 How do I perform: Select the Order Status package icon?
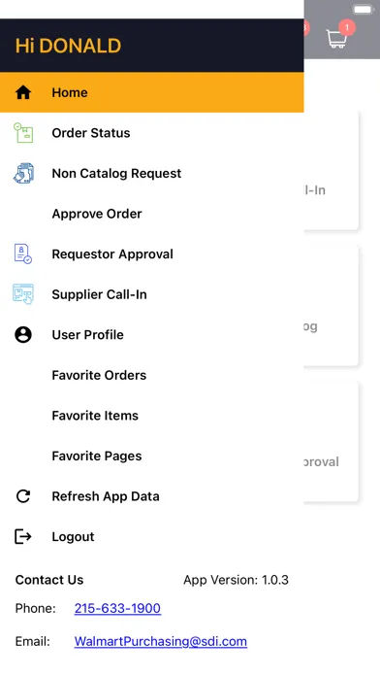[x=23, y=133]
